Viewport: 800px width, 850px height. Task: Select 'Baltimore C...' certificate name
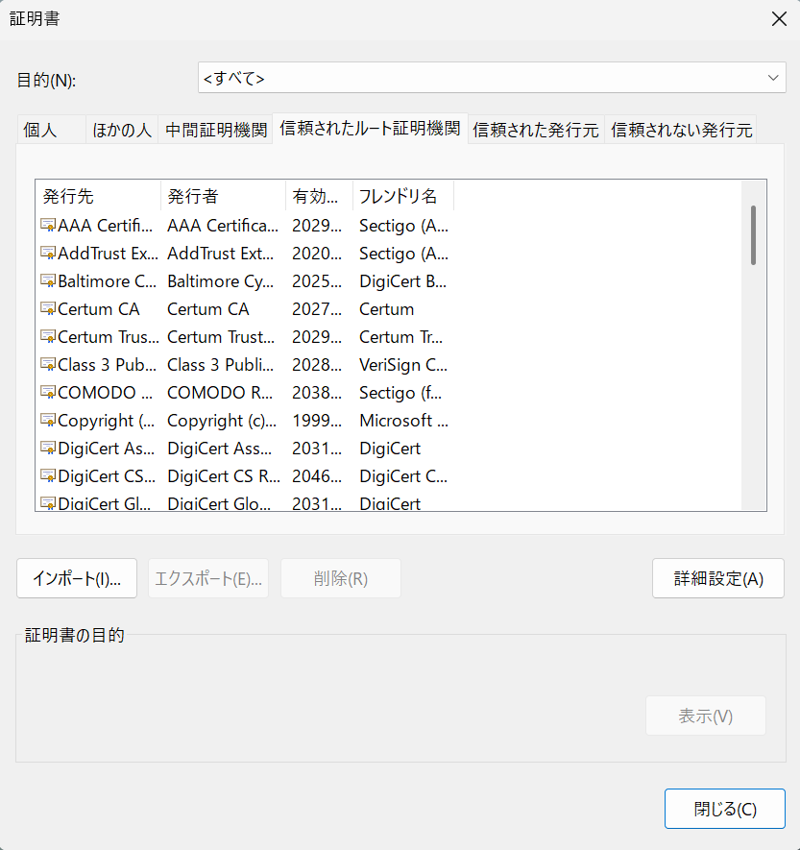(107, 281)
